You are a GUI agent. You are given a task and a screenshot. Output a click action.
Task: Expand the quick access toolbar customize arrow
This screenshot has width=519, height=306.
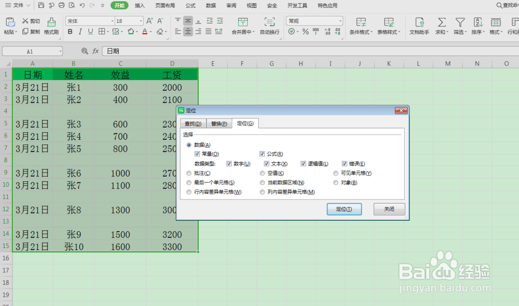pos(103,5)
